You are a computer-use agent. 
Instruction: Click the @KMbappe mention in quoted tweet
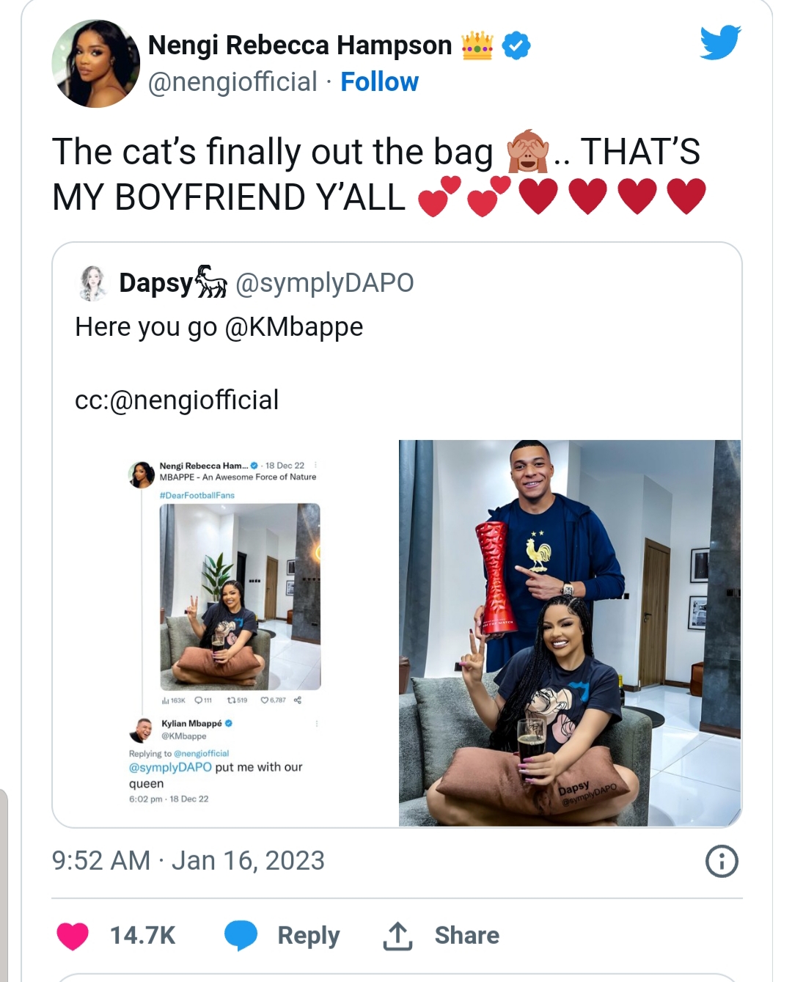coord(293,327)
